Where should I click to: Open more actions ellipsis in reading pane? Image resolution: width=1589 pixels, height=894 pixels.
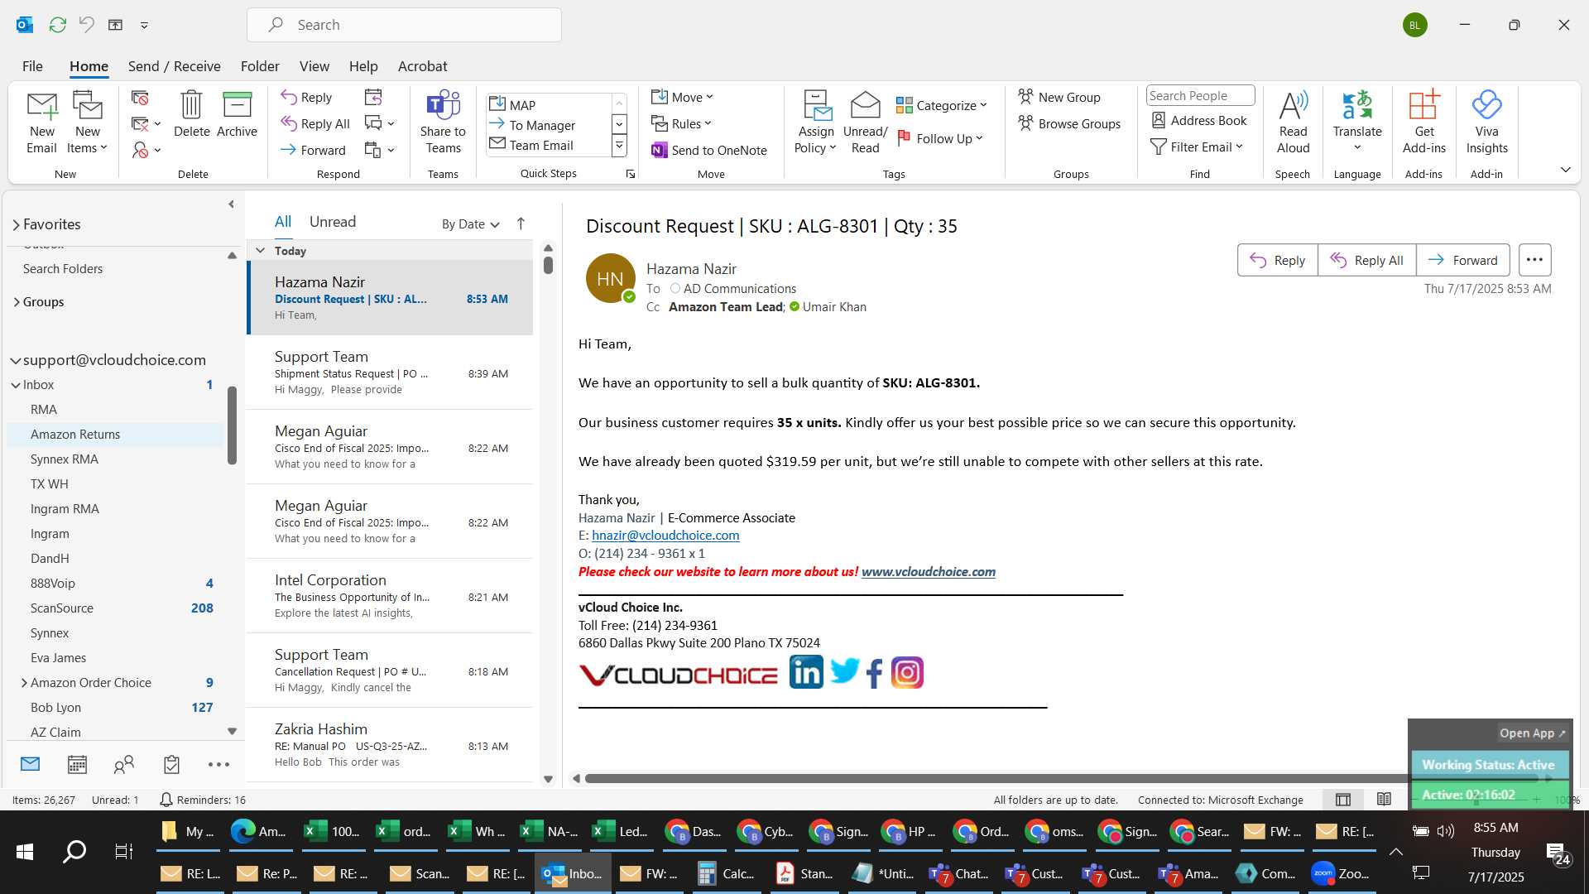click(1534, 260)
